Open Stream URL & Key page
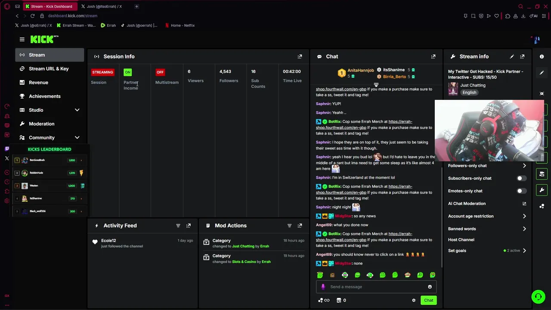The height and width of the screenshot is (310, 551). (50, 69)
